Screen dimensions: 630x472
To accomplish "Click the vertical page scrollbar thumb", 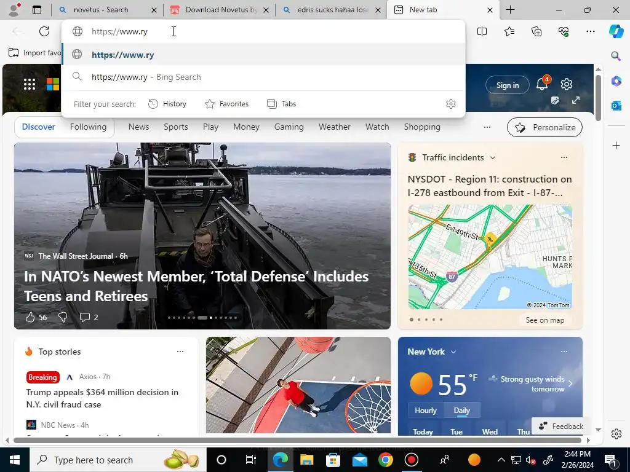I will coord(598,98).
